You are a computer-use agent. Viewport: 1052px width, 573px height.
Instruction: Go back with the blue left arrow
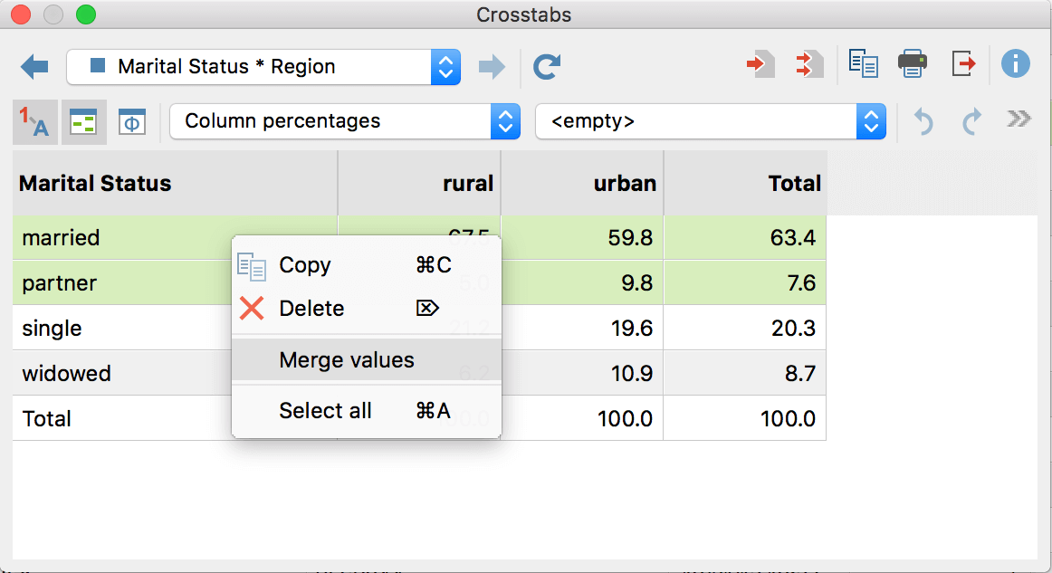(x=34, y=66)
